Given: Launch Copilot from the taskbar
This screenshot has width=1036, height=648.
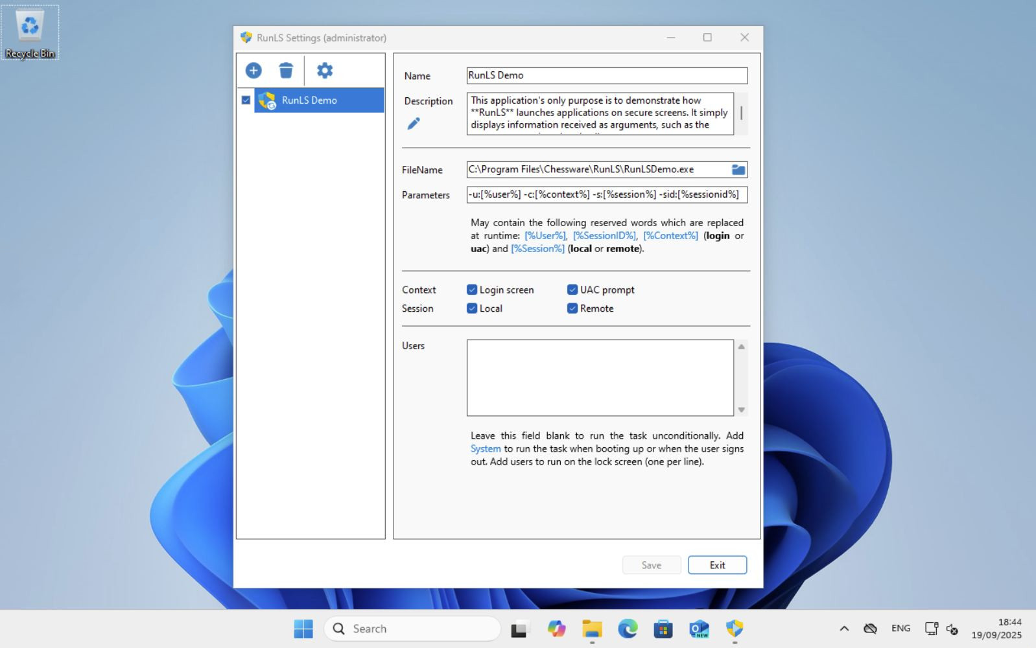Looking at the screenshot, I should (x=556, y=629).
